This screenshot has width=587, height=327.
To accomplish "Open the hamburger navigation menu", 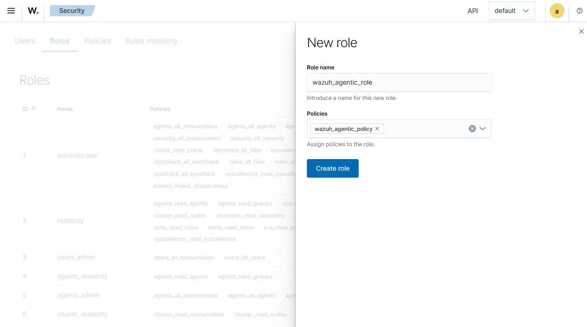I will pos(11,11).
